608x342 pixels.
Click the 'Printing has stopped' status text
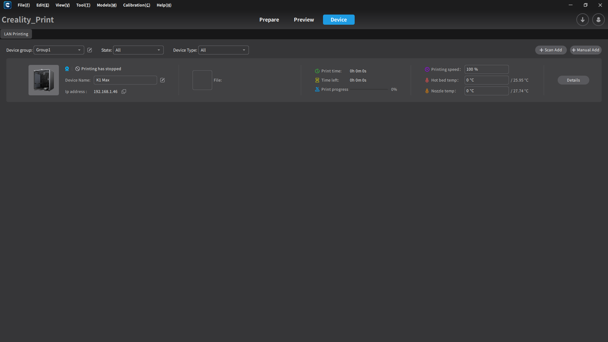click(101, 69)
